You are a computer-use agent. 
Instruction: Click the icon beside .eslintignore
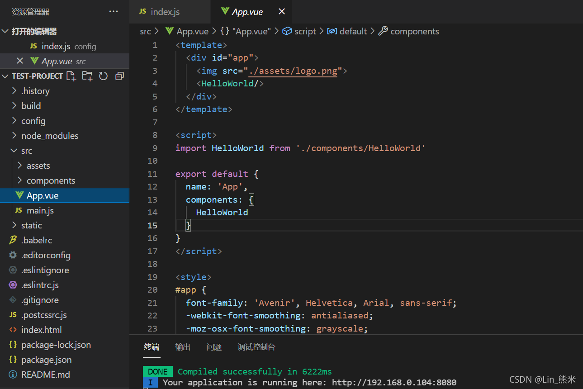[13, 270]
